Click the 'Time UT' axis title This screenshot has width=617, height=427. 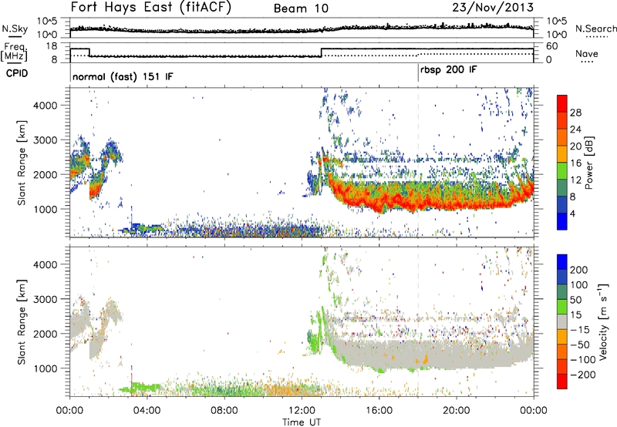[302, 422]
